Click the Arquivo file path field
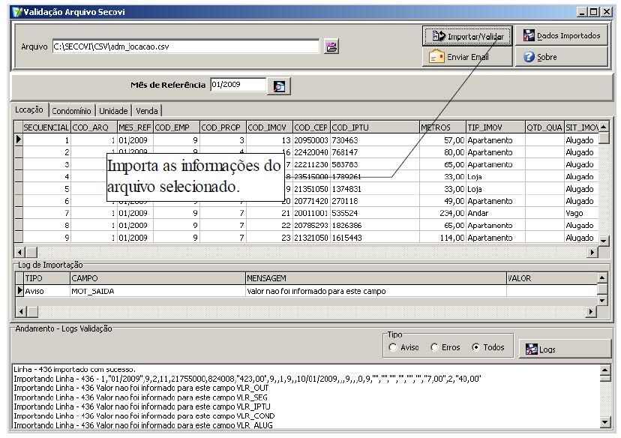 [x=186, y=46]
